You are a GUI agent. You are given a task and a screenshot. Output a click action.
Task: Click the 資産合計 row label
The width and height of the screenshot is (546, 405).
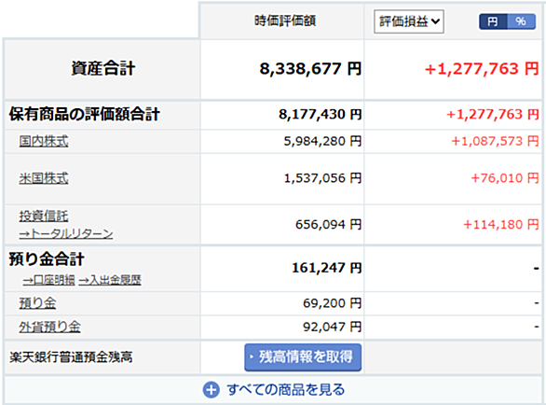[x=102, y=68]
